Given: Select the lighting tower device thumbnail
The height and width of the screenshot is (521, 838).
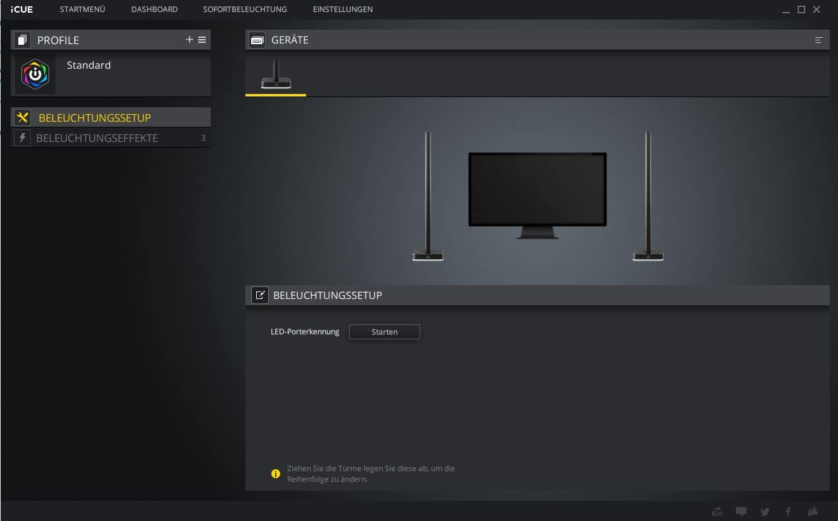Looking at the screenshot, I should (x=276, y=74).
